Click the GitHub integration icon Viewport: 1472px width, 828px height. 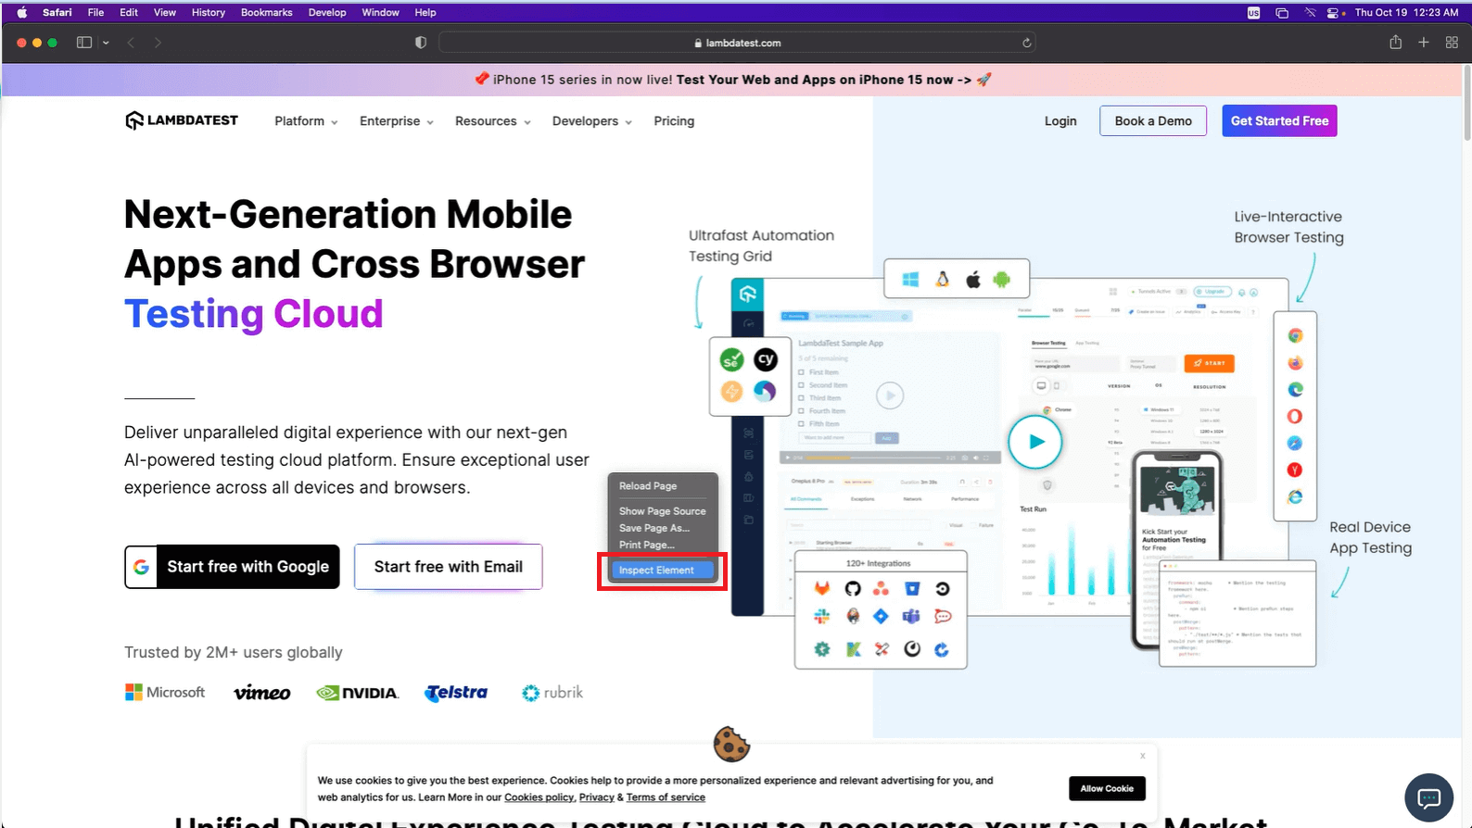tap(853, 588)
